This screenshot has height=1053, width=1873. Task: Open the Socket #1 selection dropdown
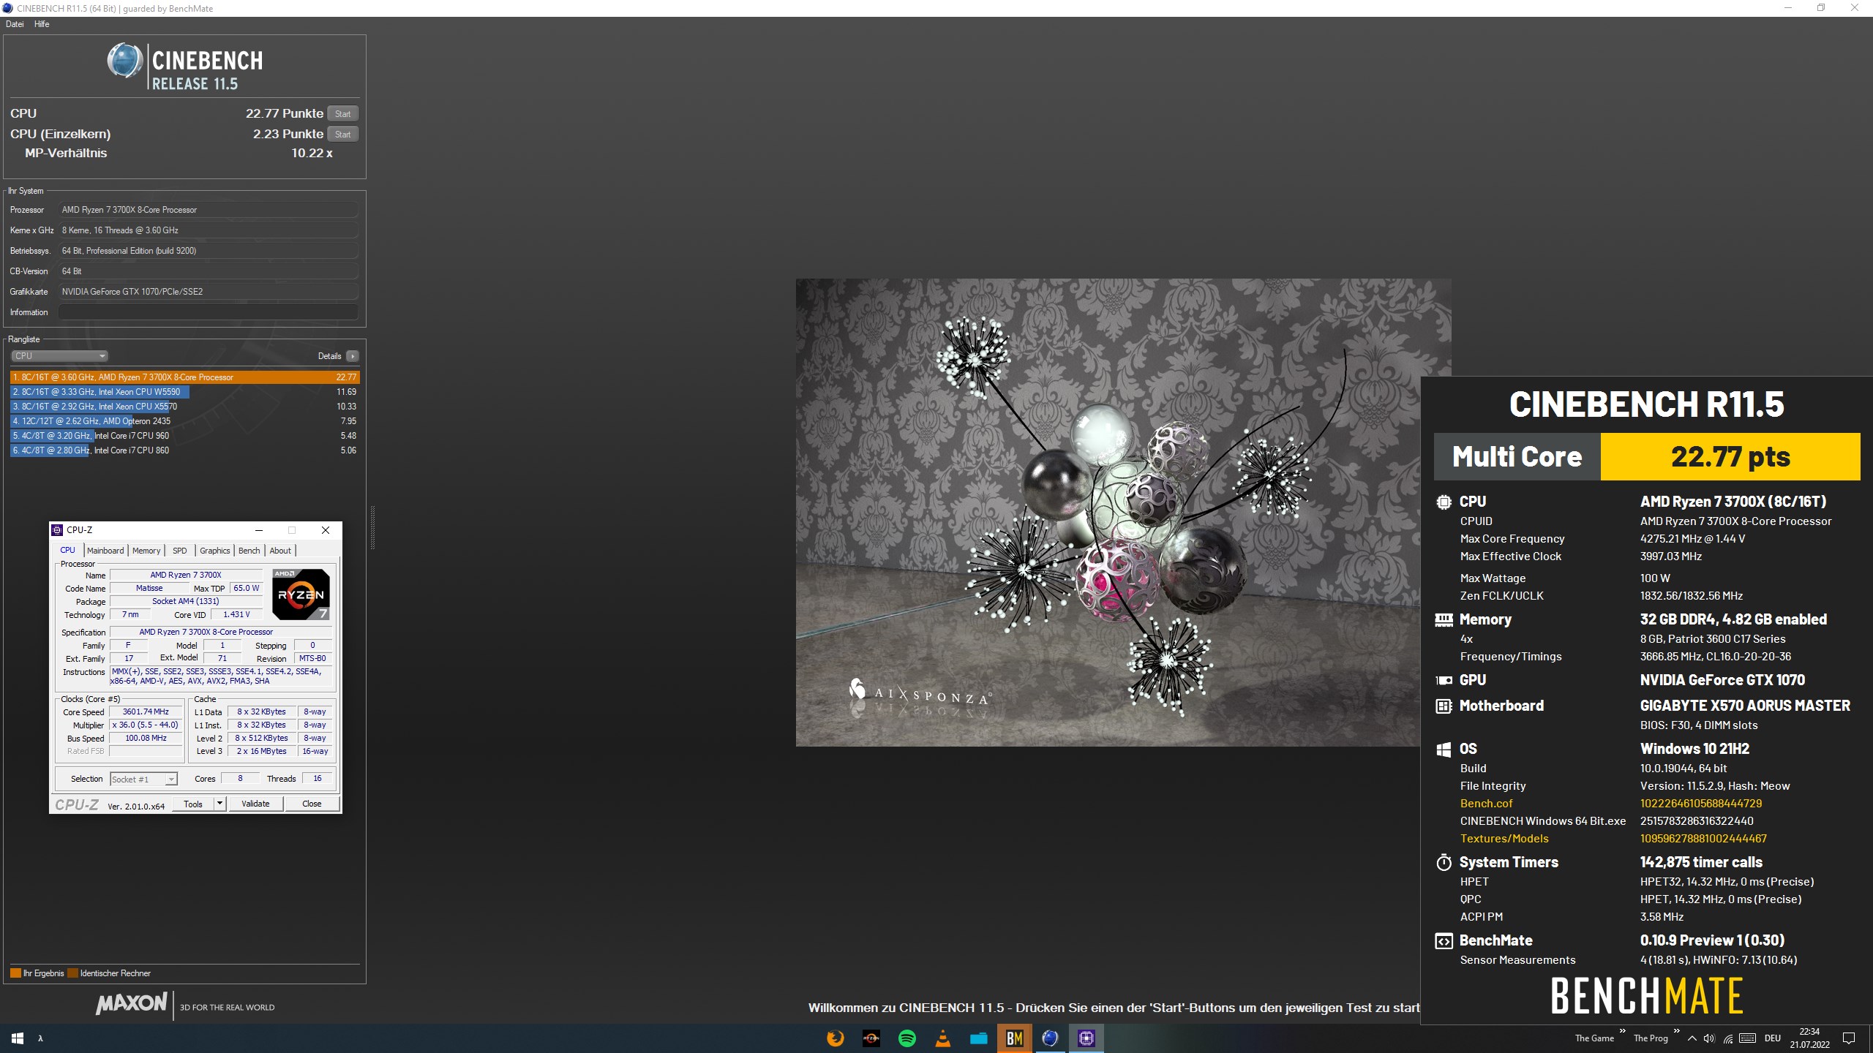(143, 780)
